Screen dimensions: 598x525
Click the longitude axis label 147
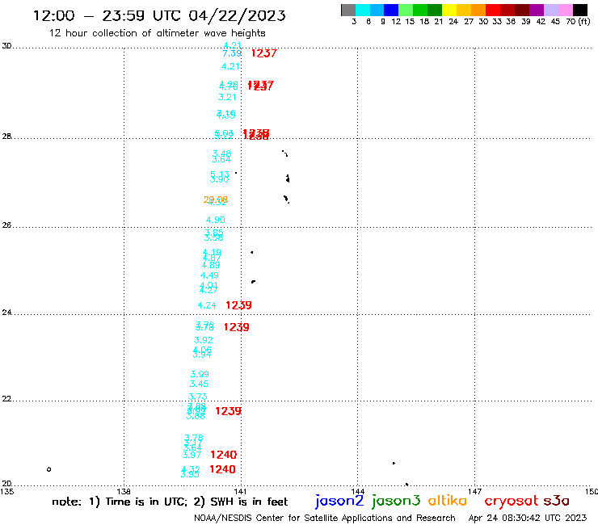tap(474, 491)
